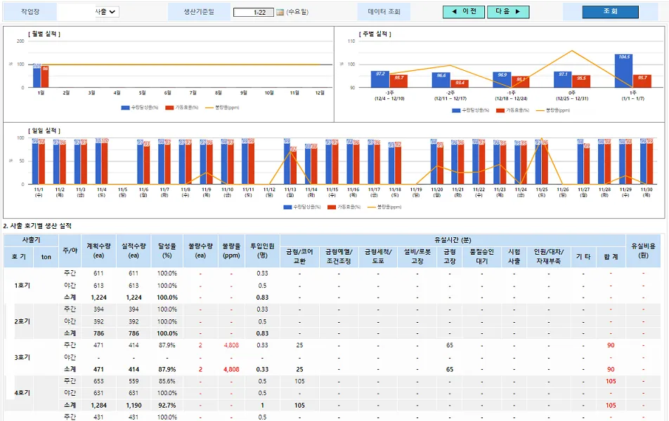Click the red 가동효율 swatch in monthly chart legend

pyautogui.click(x=169, y=107)
